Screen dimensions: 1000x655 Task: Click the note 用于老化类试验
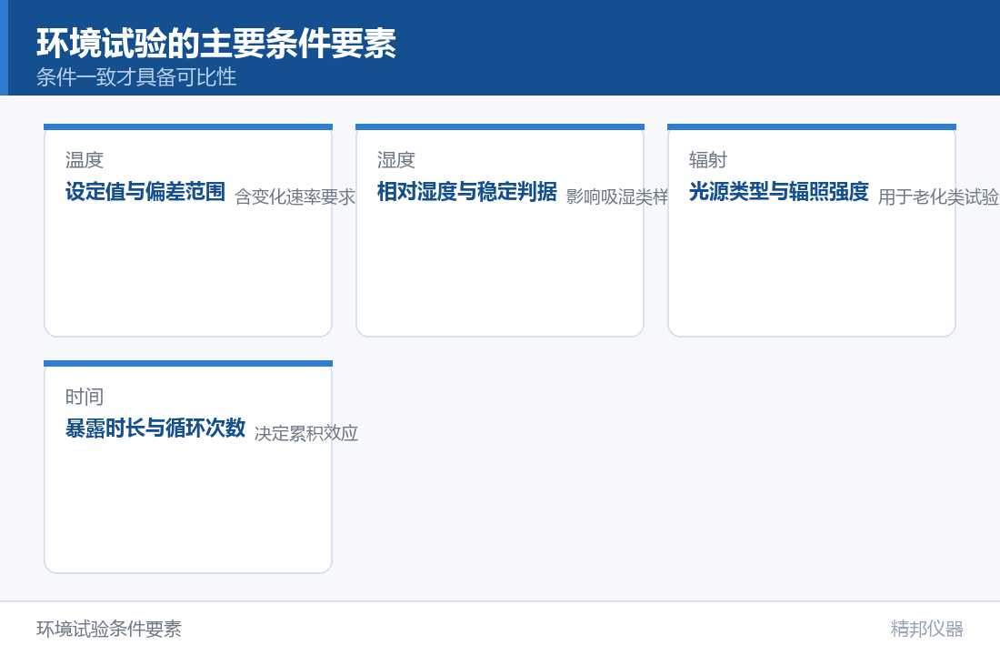(x=938, y=196)
